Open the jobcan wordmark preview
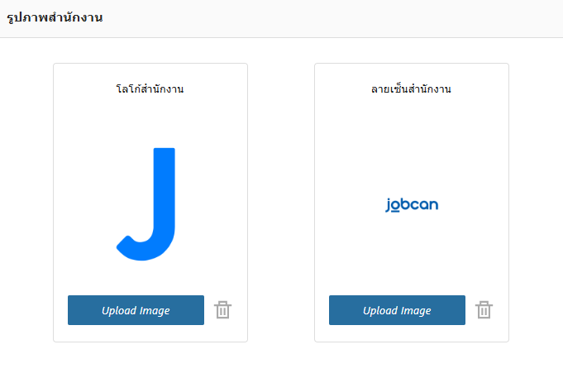Image resolution: width=563 pixels, height=378 pixels. click(x=412, y=204)
